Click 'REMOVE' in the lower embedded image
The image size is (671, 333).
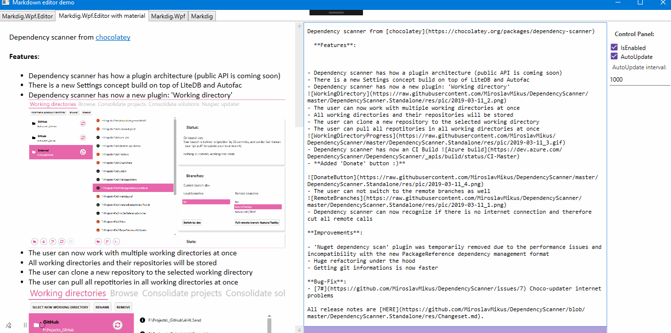click(123, 307)
